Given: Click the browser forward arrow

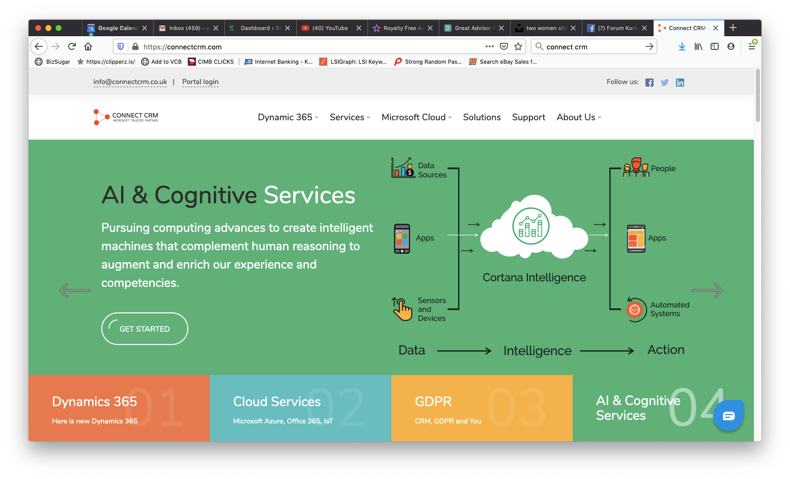Looking at the screenshot, I should click(x=55, y=46).
